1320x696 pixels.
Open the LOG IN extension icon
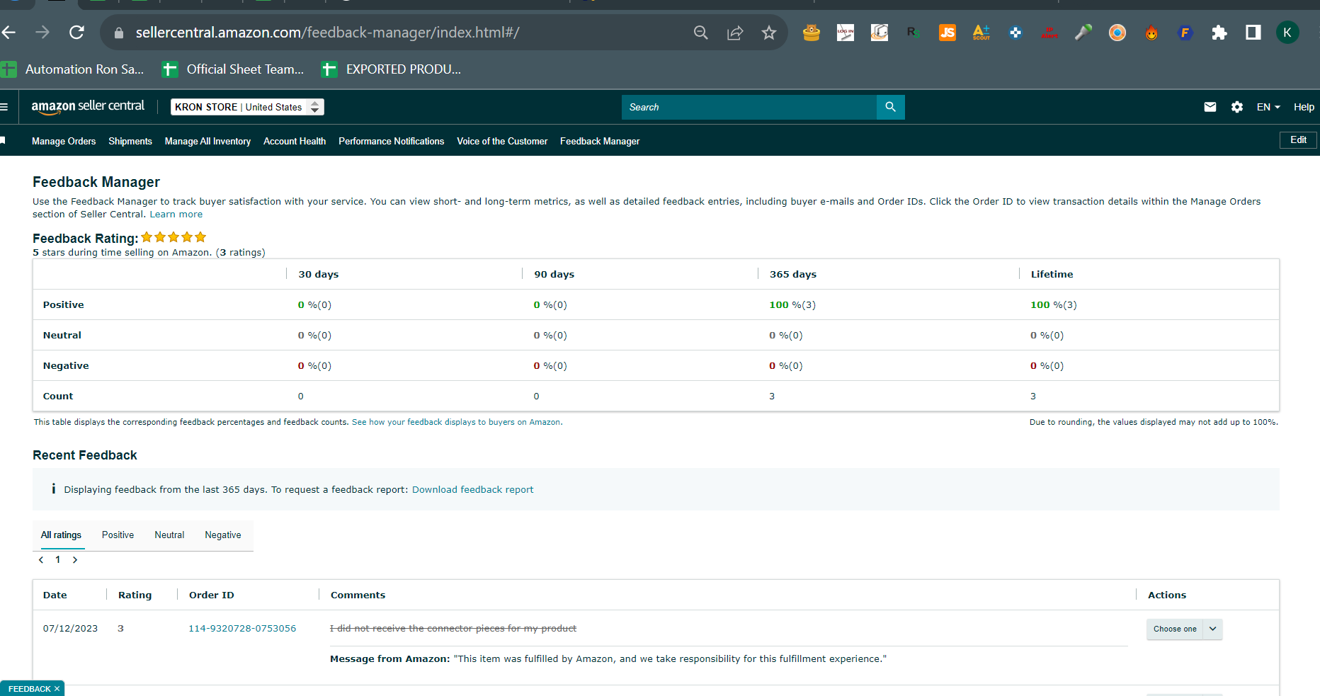(846, 33)
